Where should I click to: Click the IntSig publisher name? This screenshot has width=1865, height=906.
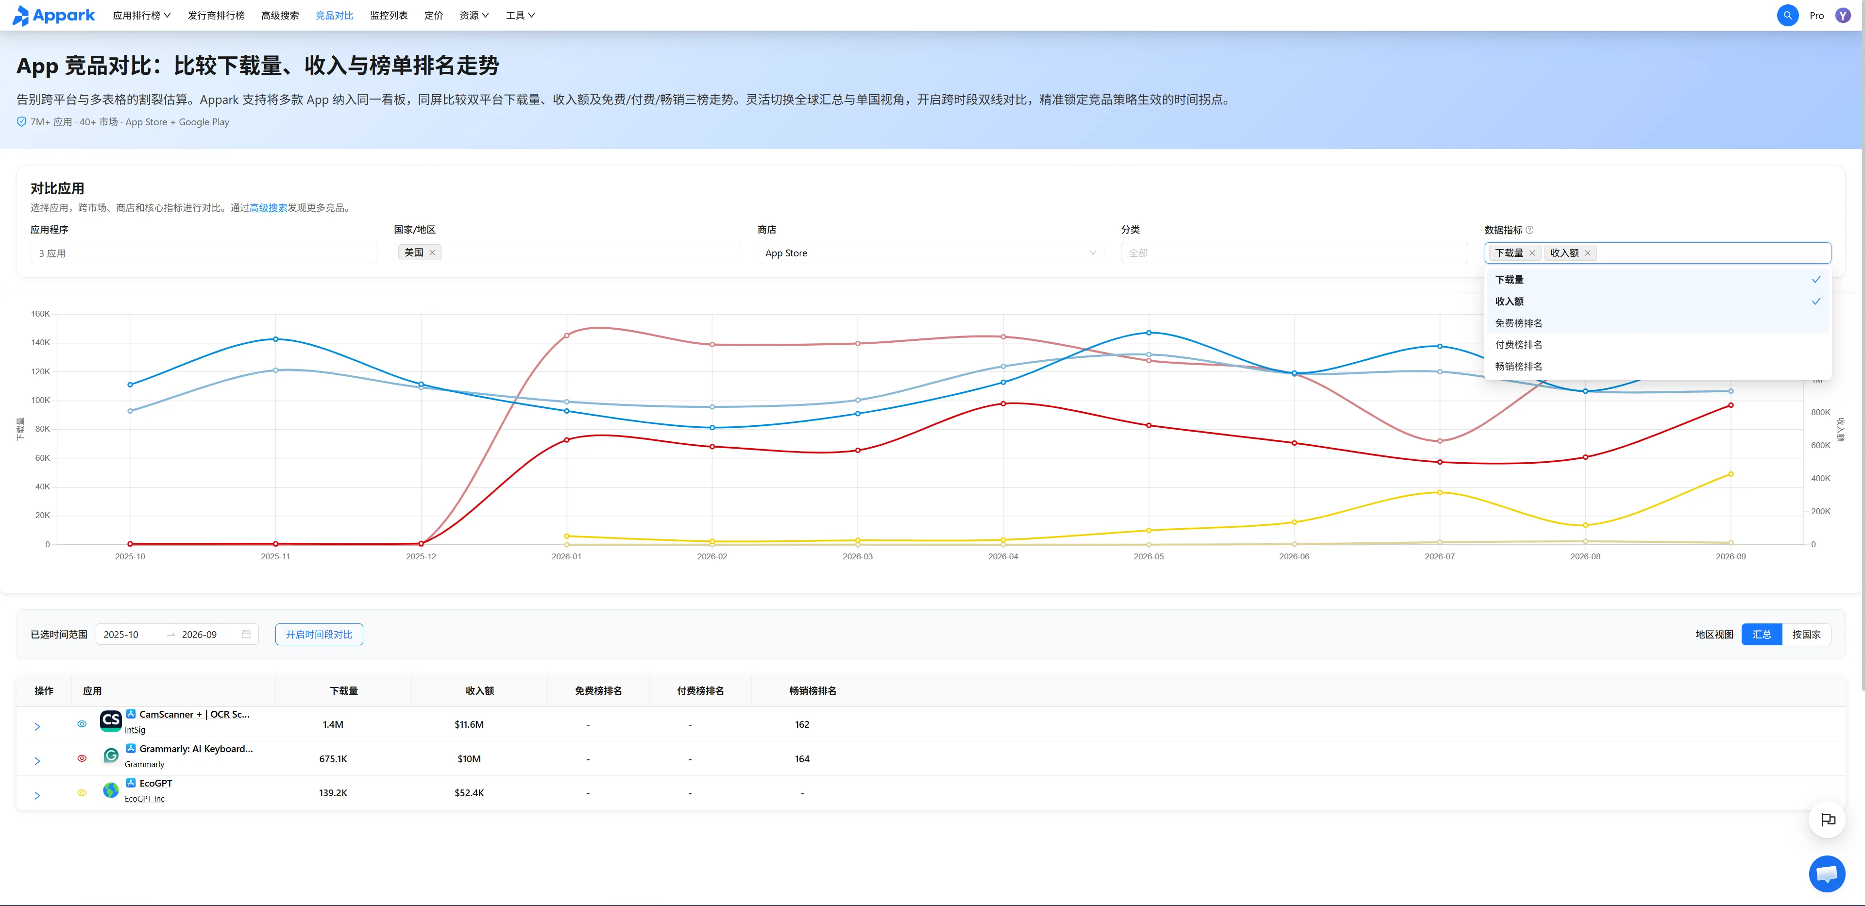135,729
